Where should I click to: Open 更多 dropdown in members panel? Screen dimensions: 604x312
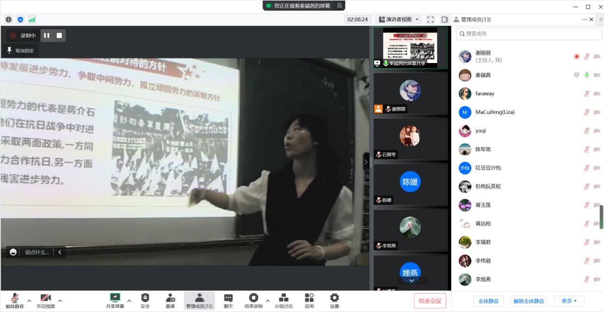(569, 301)
